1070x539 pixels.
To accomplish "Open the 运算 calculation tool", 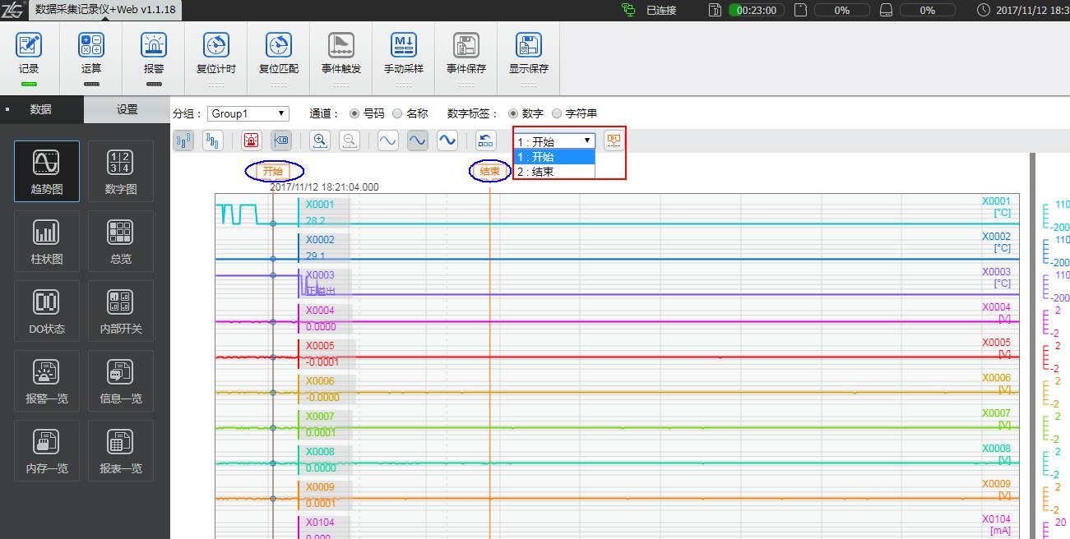I will point(91,47).
